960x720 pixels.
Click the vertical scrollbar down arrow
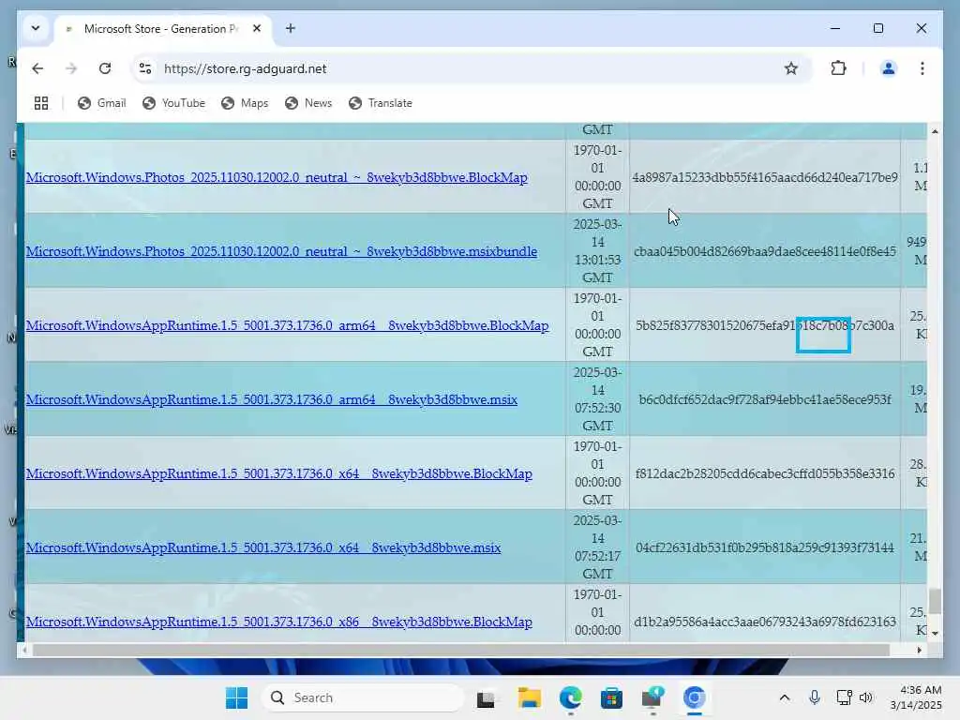click(935, 633)
